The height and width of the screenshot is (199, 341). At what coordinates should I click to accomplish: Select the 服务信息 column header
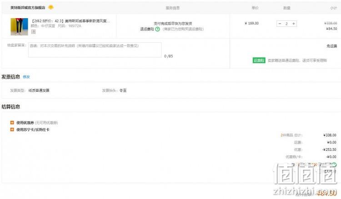[x=173, y=8]
